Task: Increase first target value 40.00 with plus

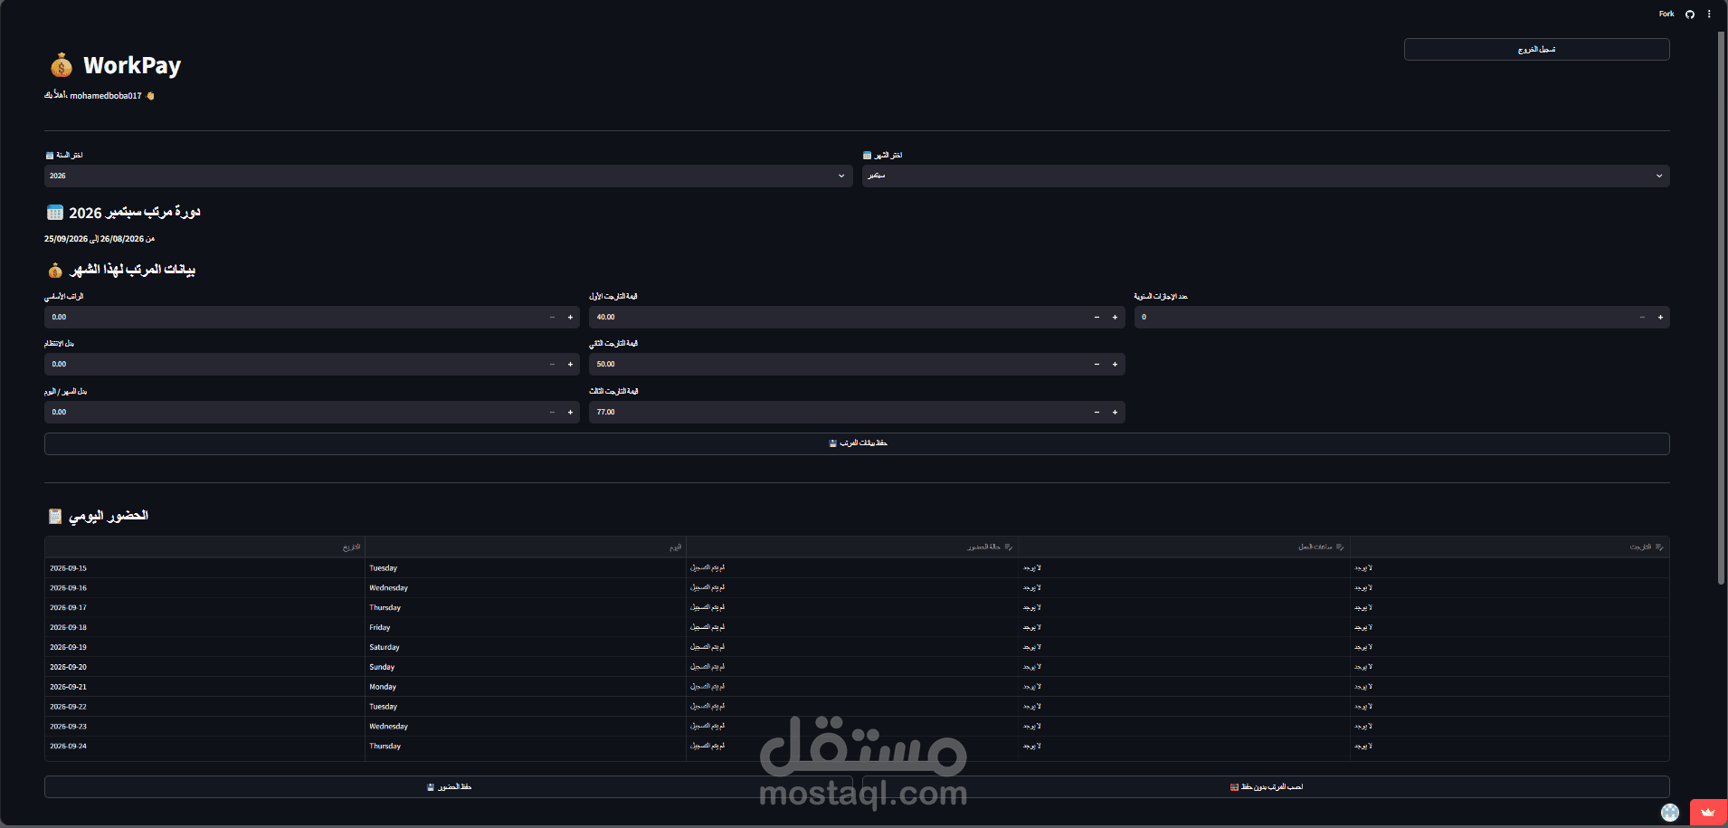Action: tap(1115, 317)
